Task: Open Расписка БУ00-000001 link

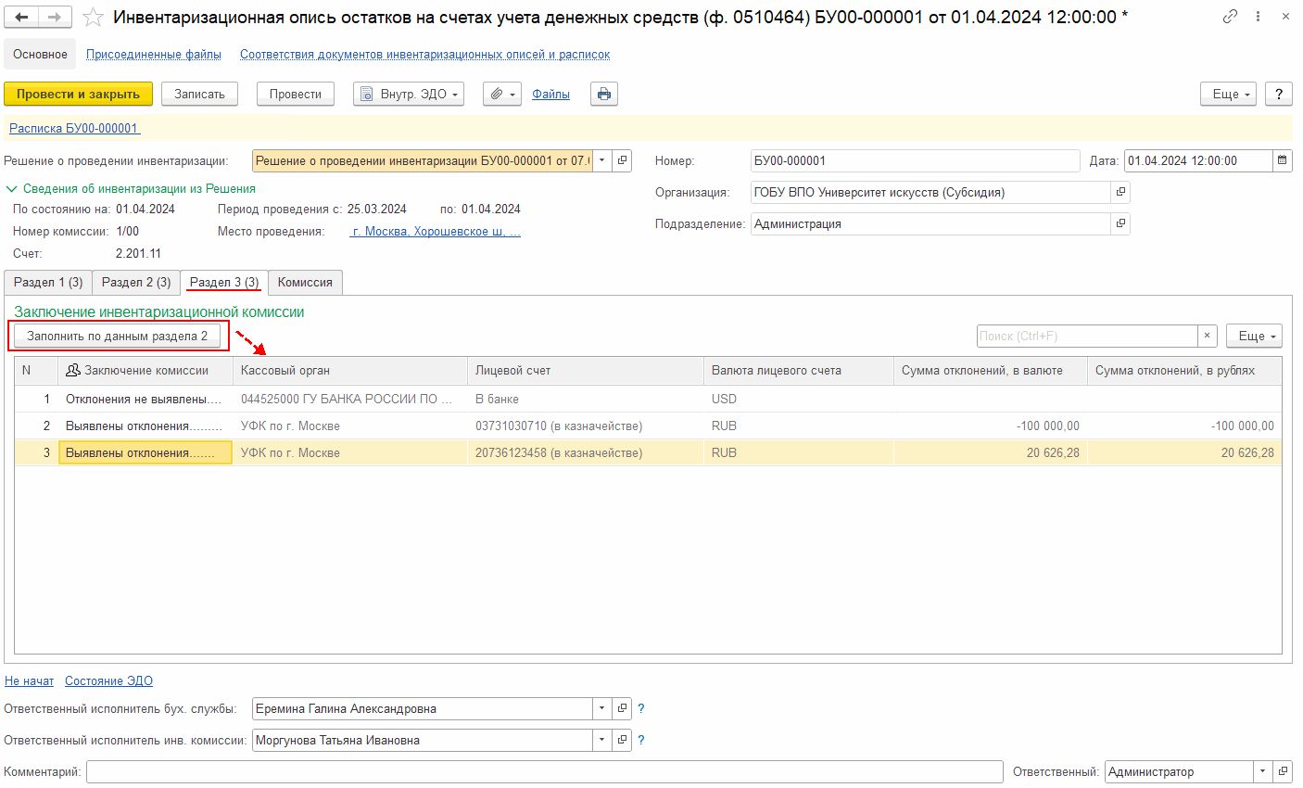Action: (x=73, y=128)
